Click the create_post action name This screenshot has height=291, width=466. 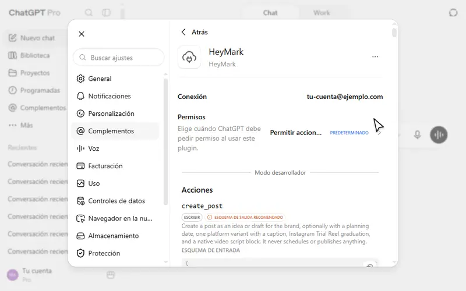[202, 206]
